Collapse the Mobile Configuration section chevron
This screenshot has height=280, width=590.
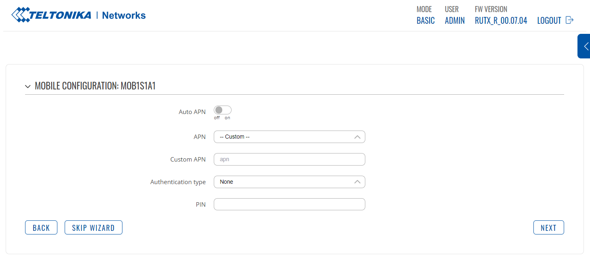tap(27, 86)
